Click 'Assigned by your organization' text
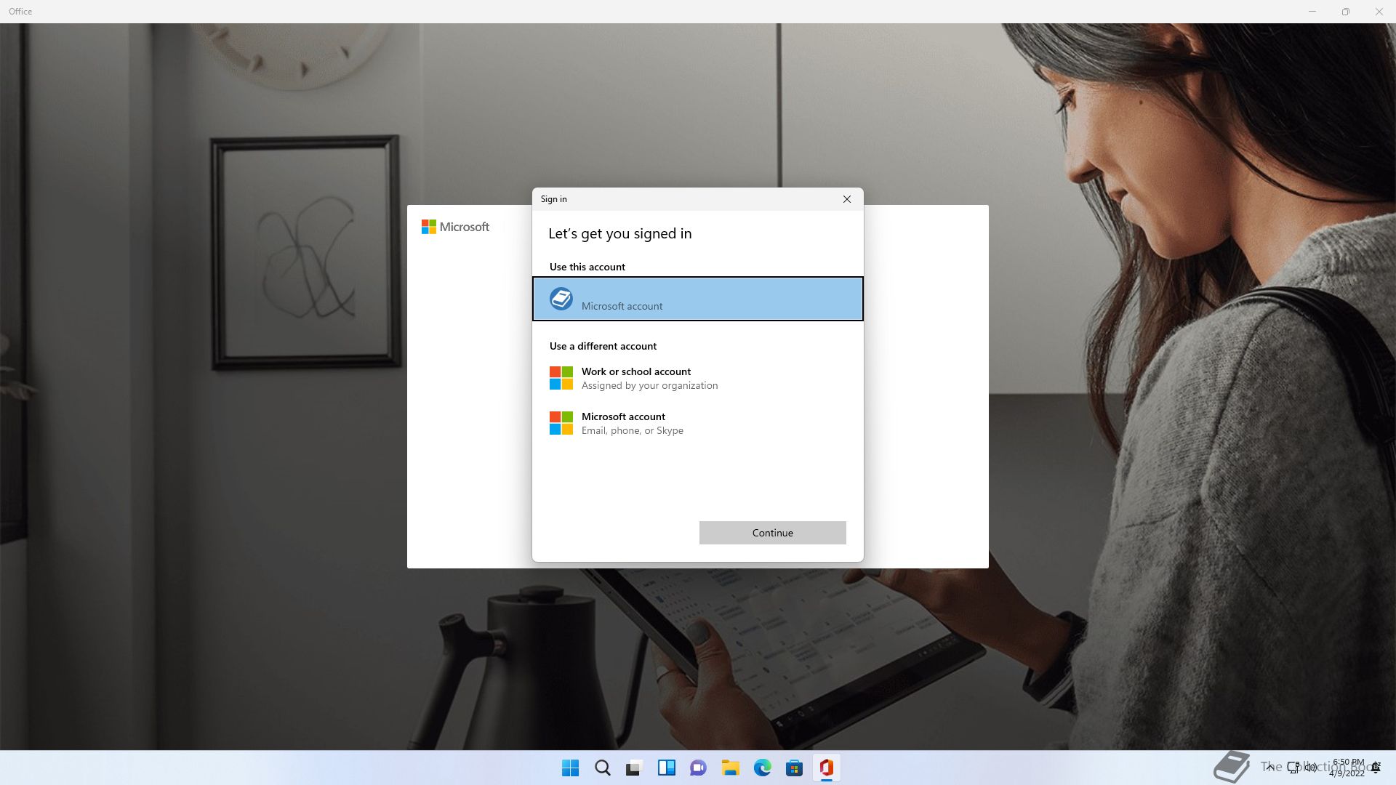Viewport: 1396px width, 785px height. click(650, 385)
